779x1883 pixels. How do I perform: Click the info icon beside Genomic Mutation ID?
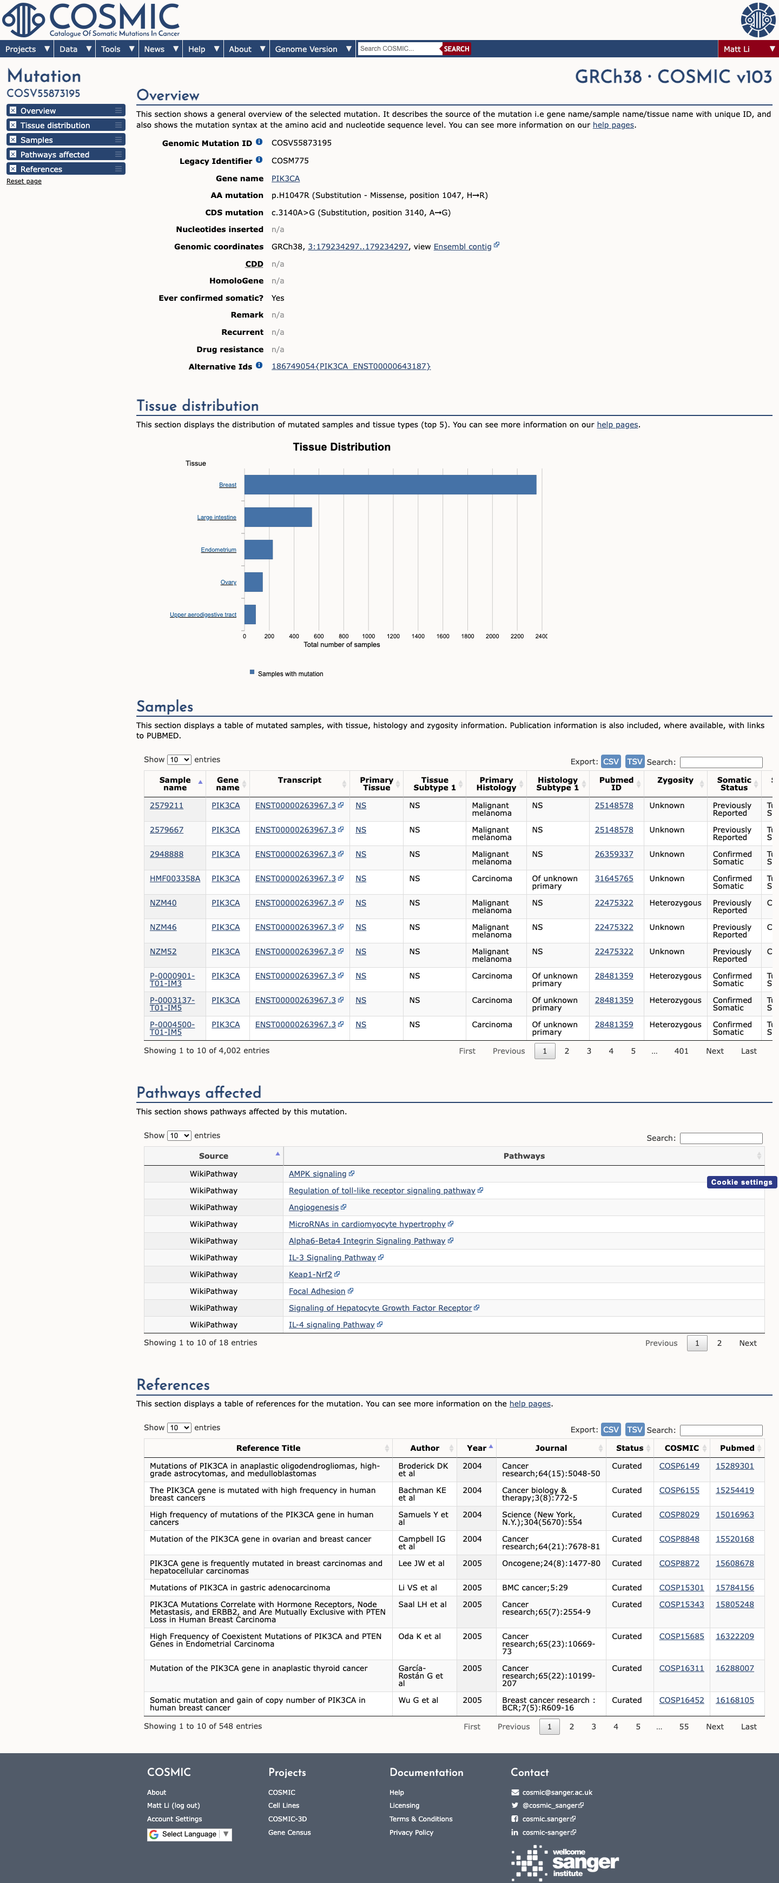[x=259, y=143]
